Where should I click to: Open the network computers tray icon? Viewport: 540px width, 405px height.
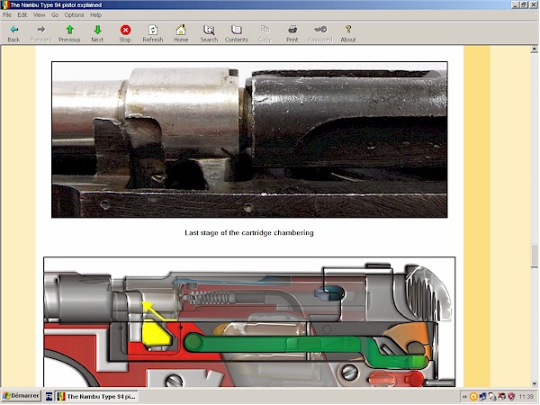coord(482,397)
